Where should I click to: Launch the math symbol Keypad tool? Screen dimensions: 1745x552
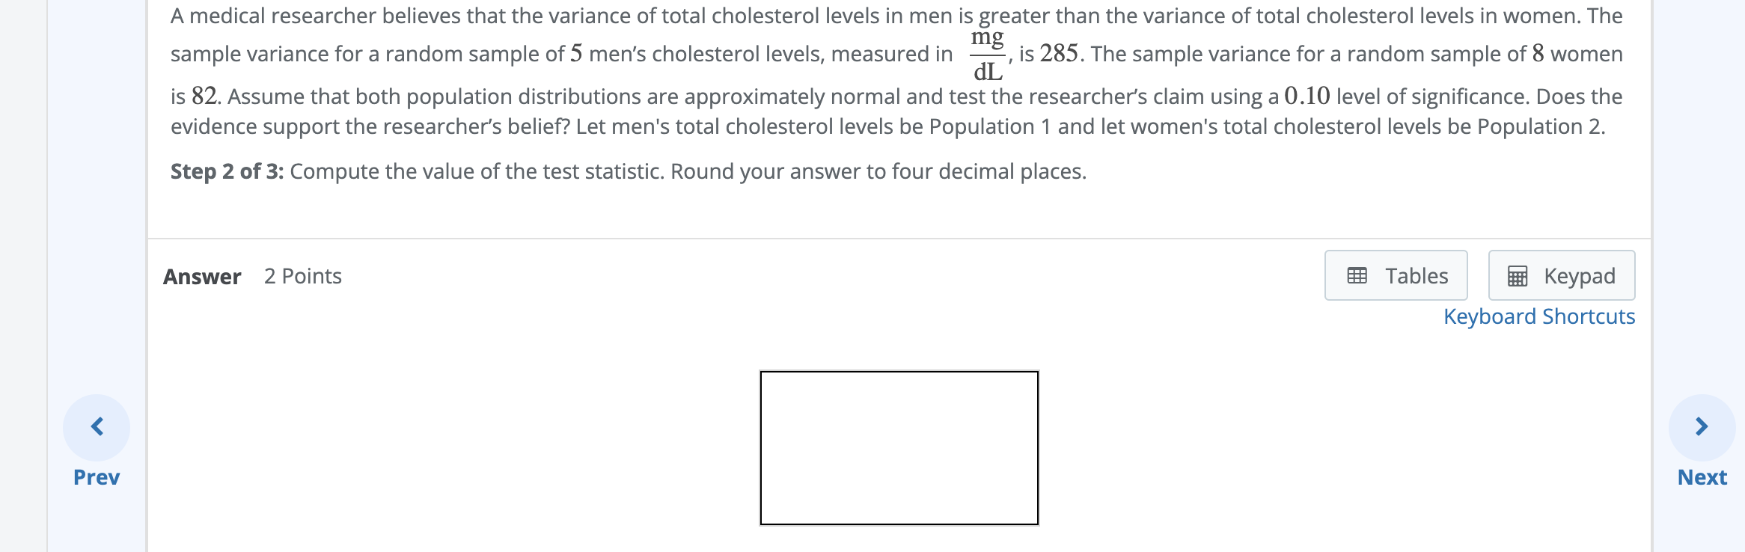pyautogui.click(x=1561, y=275)
